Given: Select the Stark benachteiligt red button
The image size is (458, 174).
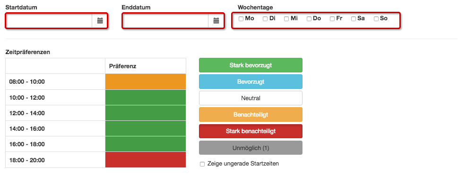Looking at the screenshot, I should (x=251, y=131).
